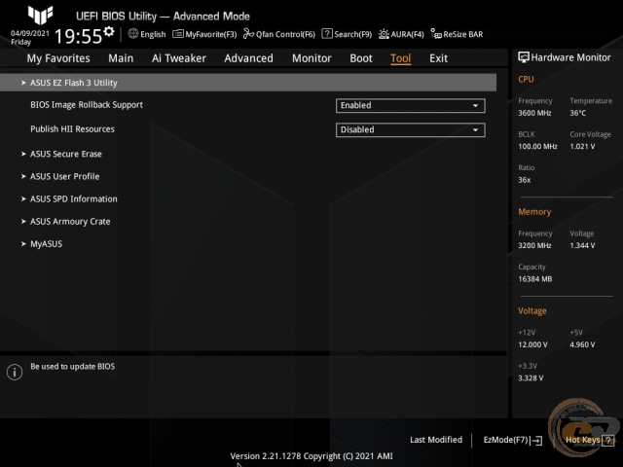This screenshot has height=467, width=623.
Task: Click the +3.3V value 3.328 V
Action: click(531, 378)
